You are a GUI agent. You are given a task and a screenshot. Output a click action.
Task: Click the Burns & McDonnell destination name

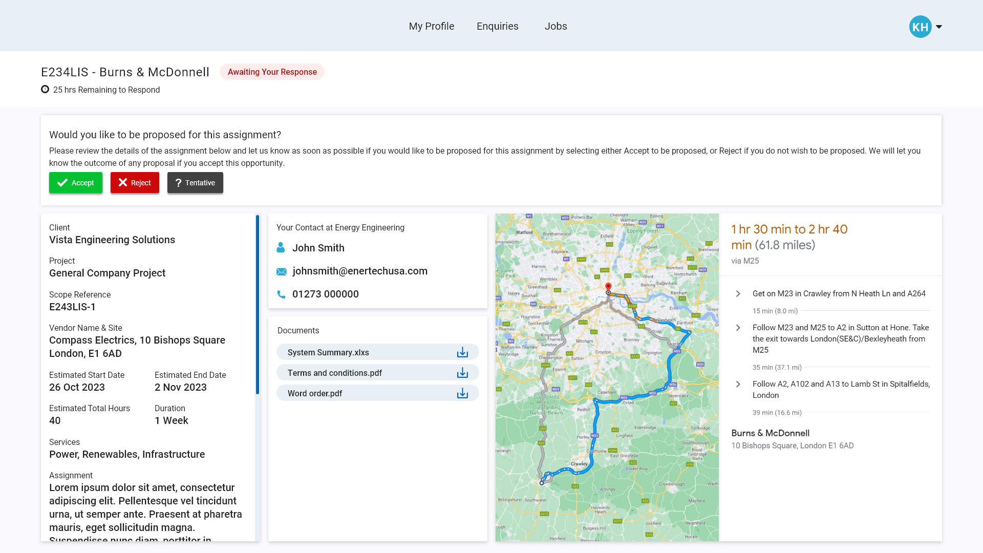coord(770,433)
